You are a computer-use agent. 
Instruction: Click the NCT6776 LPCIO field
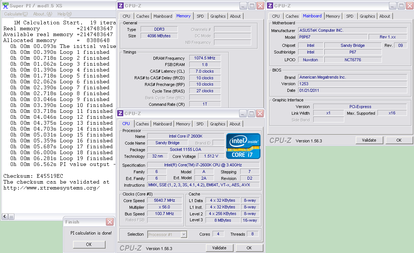click(353, 60)
